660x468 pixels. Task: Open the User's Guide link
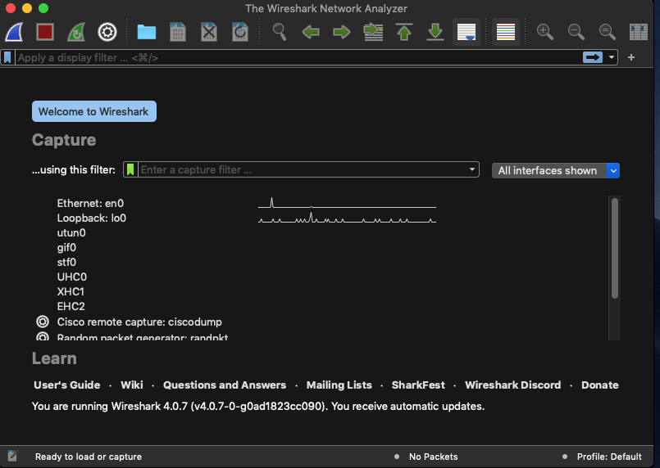point(67,385)
